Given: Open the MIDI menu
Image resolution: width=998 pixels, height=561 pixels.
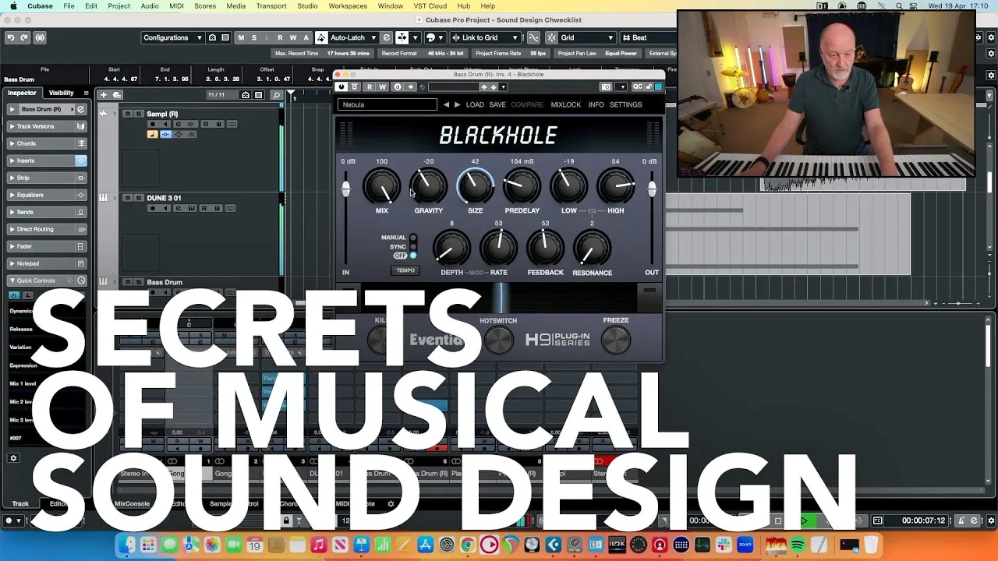Looking at the screenshot, I should 177,6.
